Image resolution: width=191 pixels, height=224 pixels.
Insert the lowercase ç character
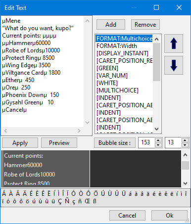point(74,201)
